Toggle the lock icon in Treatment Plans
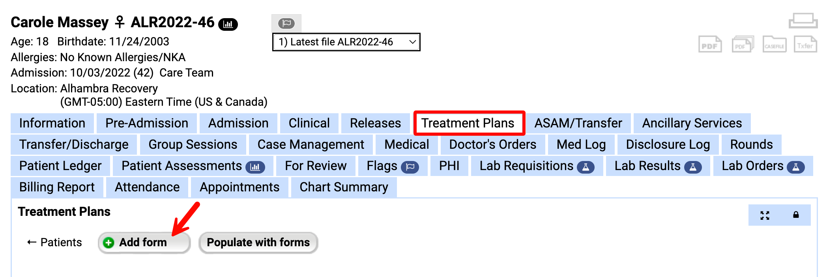This screenshot has height=277, width=827. pos(796,215)
